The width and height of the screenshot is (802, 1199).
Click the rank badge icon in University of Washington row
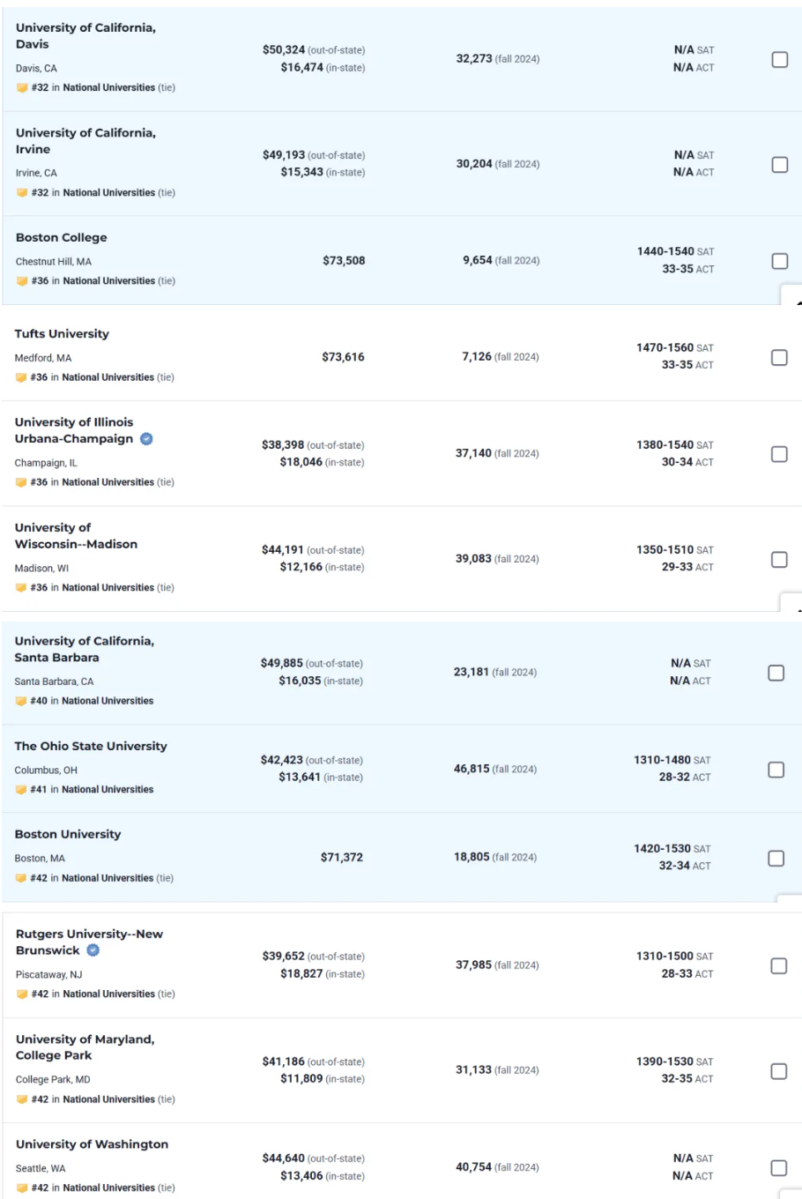[x=22, y=1188]
